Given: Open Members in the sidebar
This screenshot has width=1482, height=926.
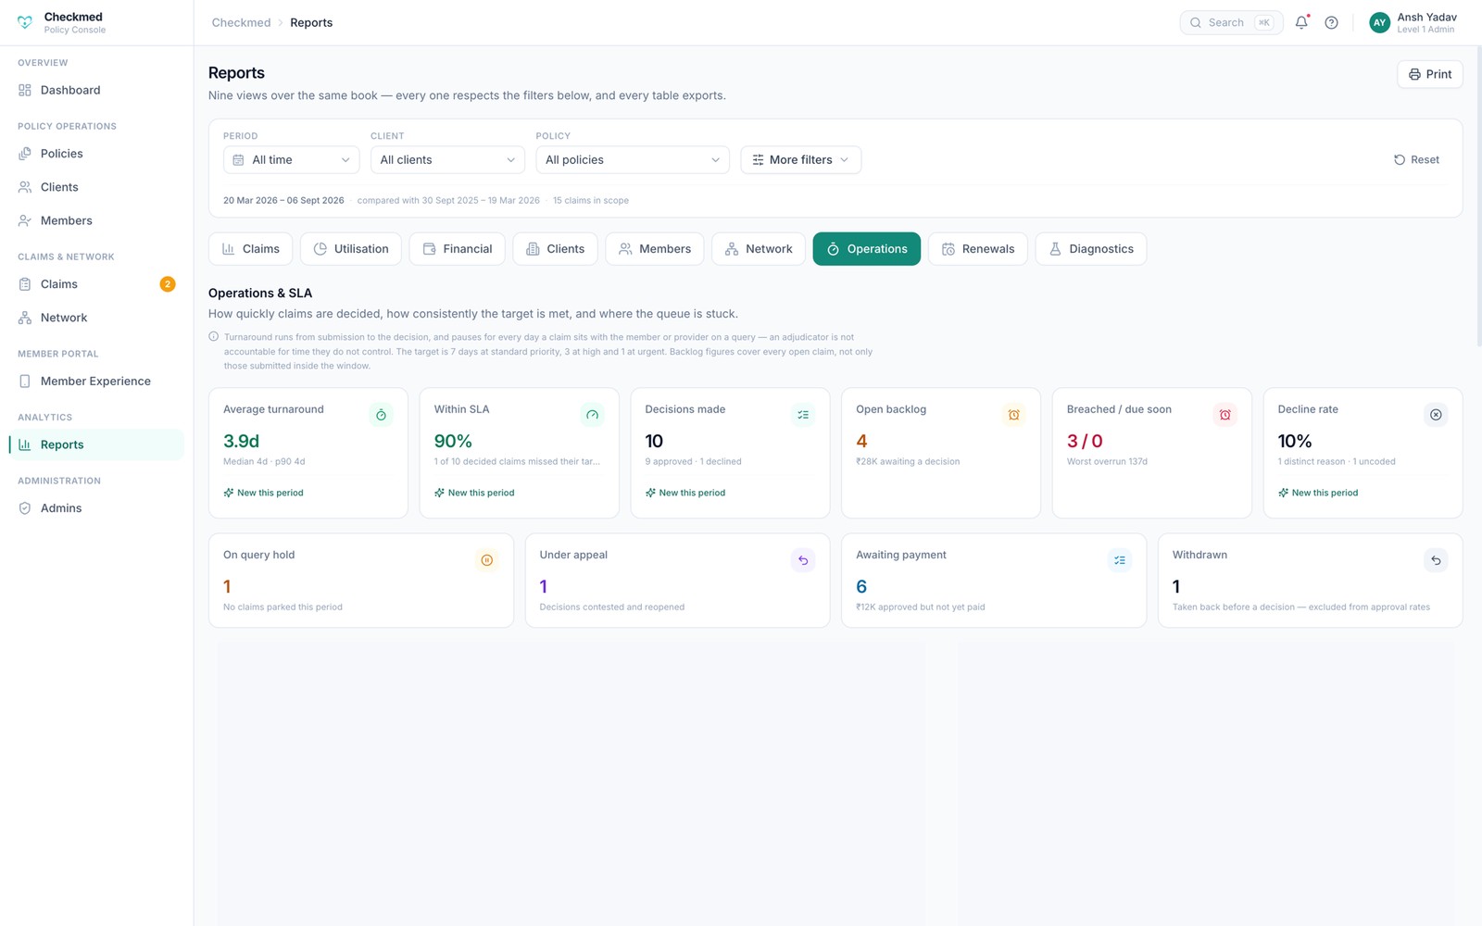Looking at the screenshot, I should [x=96, y=220].
